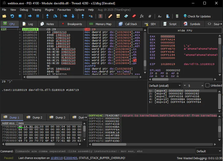Step into using the down-arrow icon
Image resolution: width=223 pixels, height=161 pixels.
click(x=48, y=16)
